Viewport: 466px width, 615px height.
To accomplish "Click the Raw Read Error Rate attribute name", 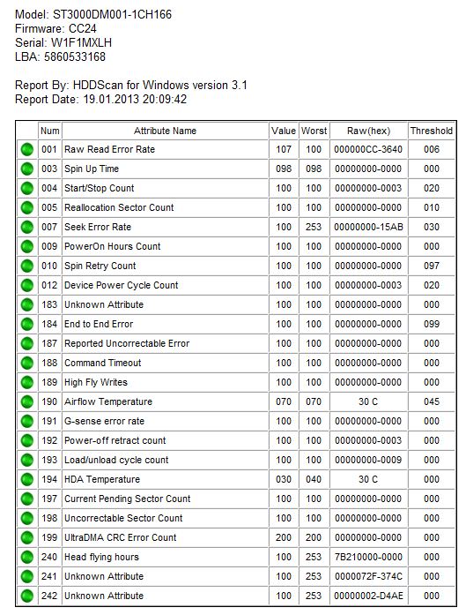I will [x=109, y=149].
